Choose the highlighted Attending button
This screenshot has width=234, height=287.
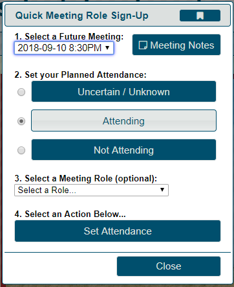tap(123, 121)
